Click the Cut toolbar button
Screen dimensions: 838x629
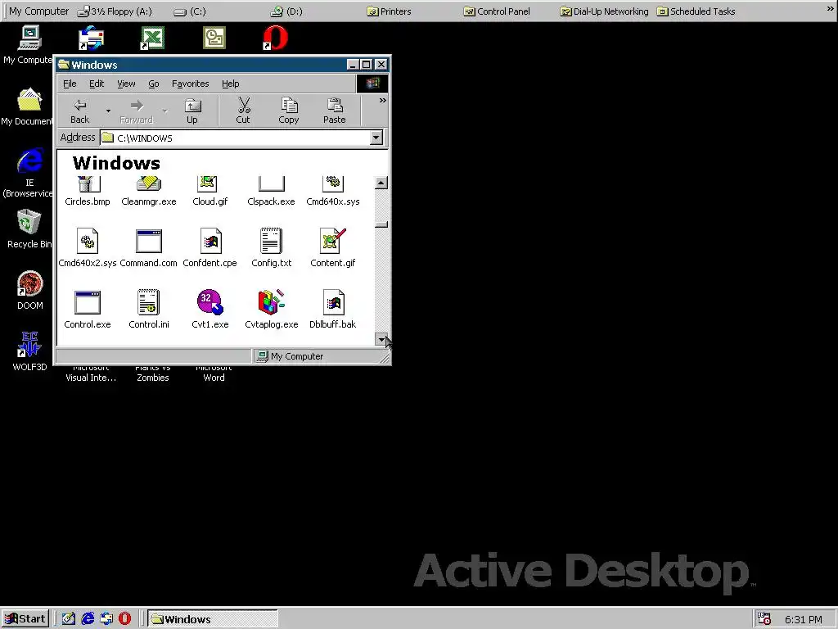pos(243,111)
